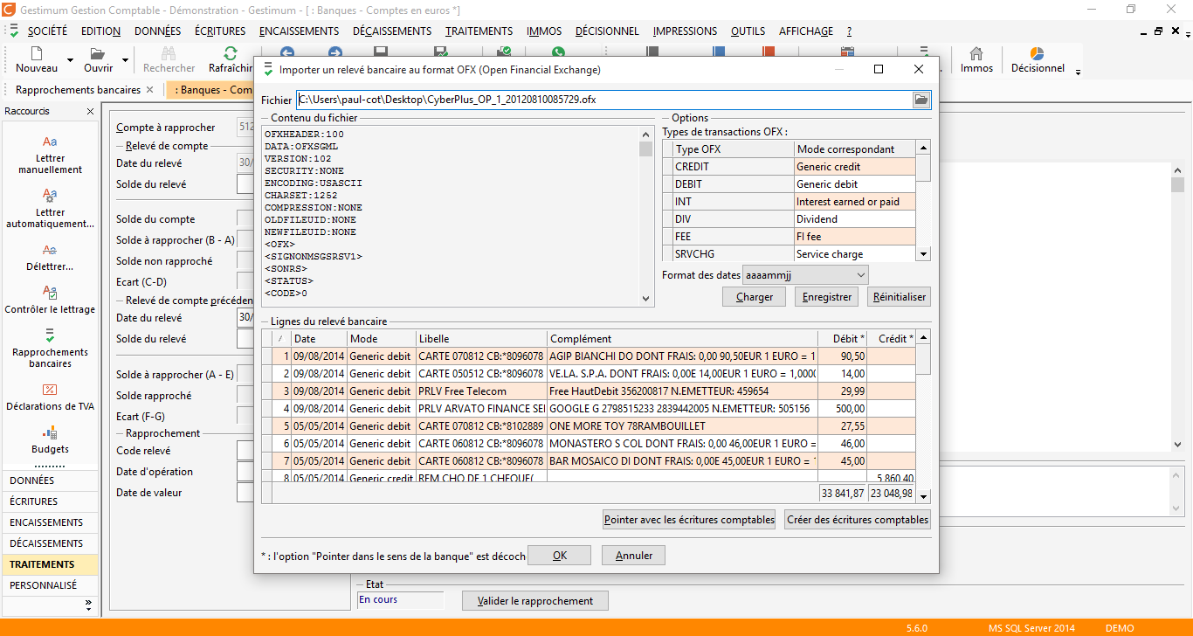Screen dimensions: 1193x636
Task: Click the Enregistrer button
Action: click(826, 297)
